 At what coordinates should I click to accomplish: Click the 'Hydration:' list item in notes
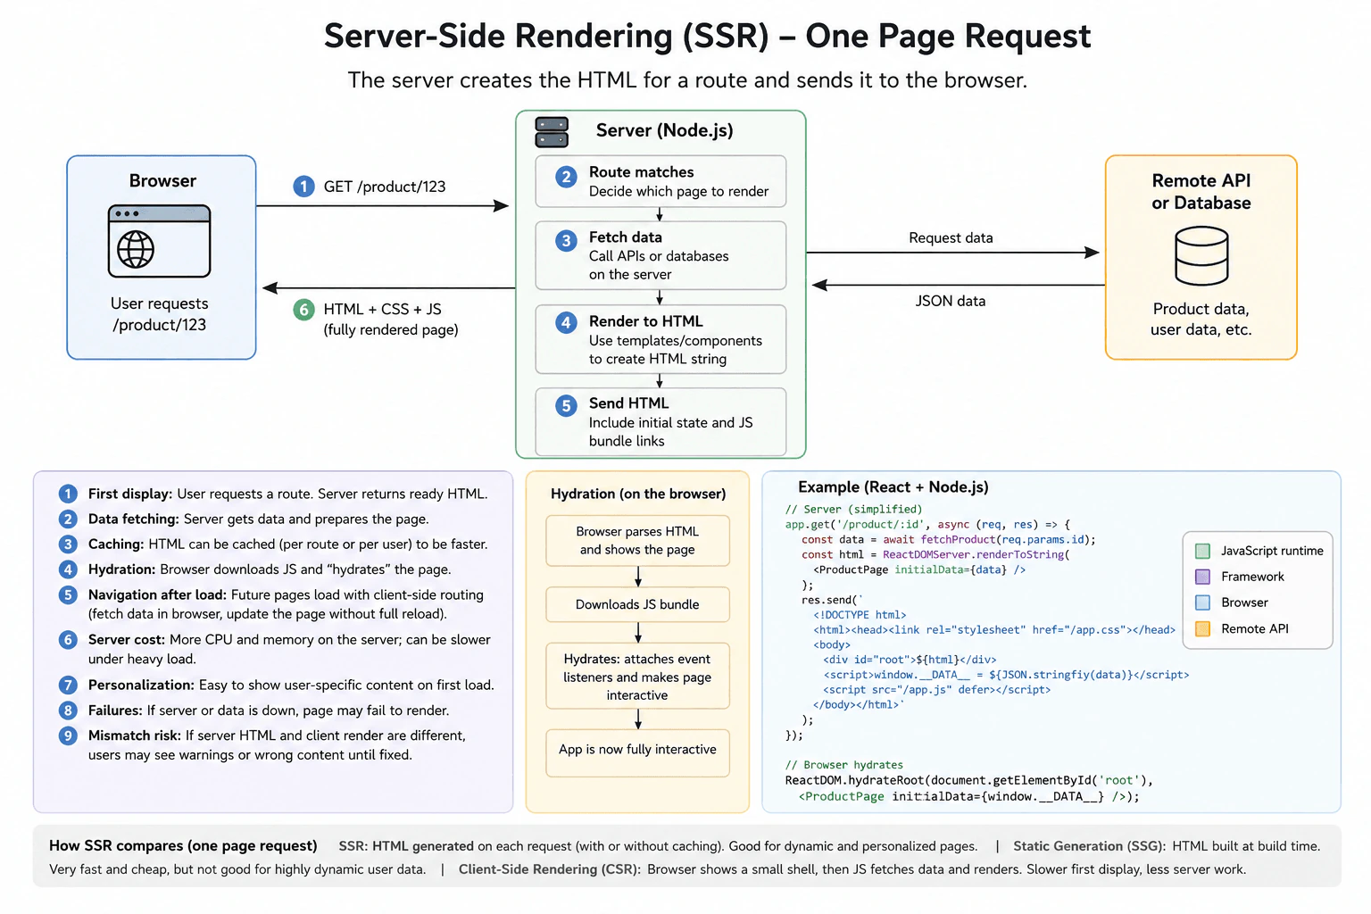(255, 569)
